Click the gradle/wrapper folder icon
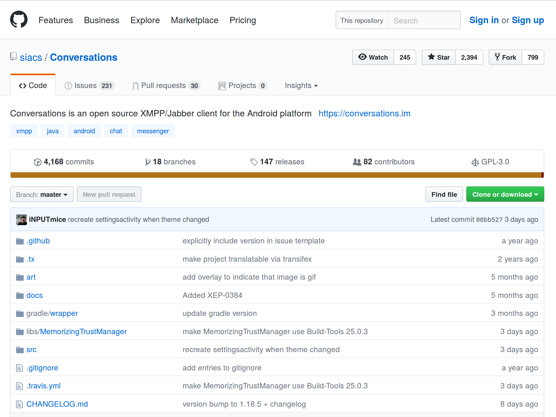Screen dimensions: 556x417 [20, 314]
